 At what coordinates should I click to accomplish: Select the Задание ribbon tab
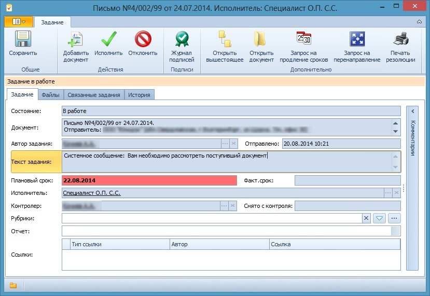click(x=52, y=22)
